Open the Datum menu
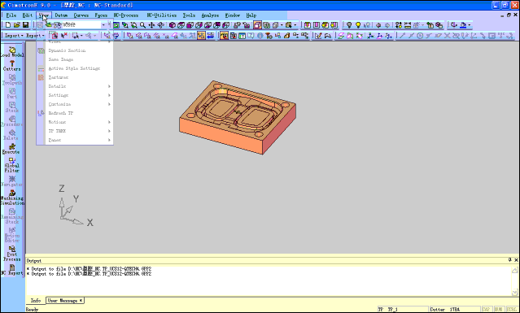Image resolution: width=520 pixels, height=313 pixels. tap(61, 15)
